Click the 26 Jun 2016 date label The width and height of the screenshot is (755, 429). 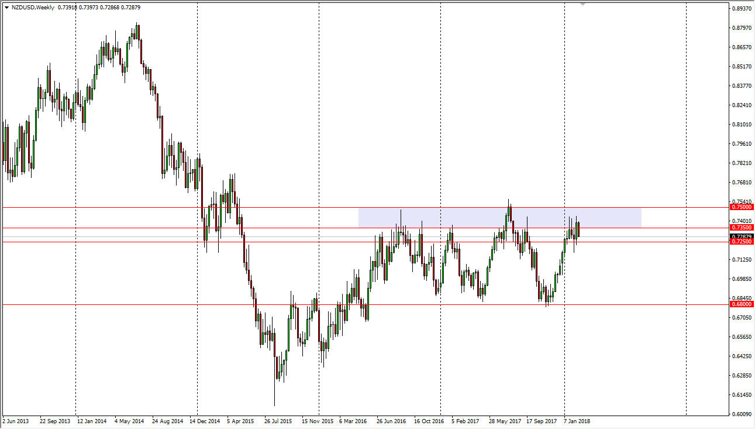(391, 421)
